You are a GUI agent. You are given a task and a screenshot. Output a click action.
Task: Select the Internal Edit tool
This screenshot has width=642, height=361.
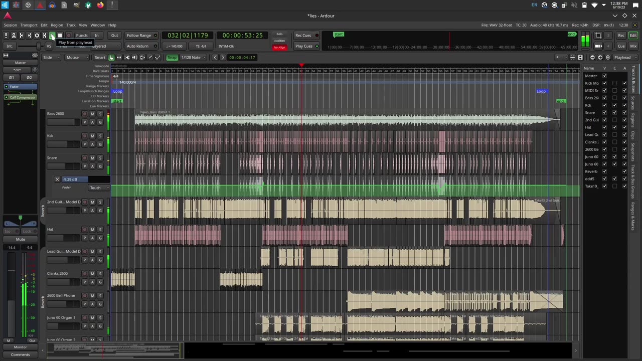(157, 58)
